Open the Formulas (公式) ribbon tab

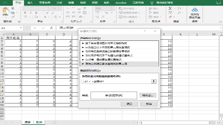59,3
